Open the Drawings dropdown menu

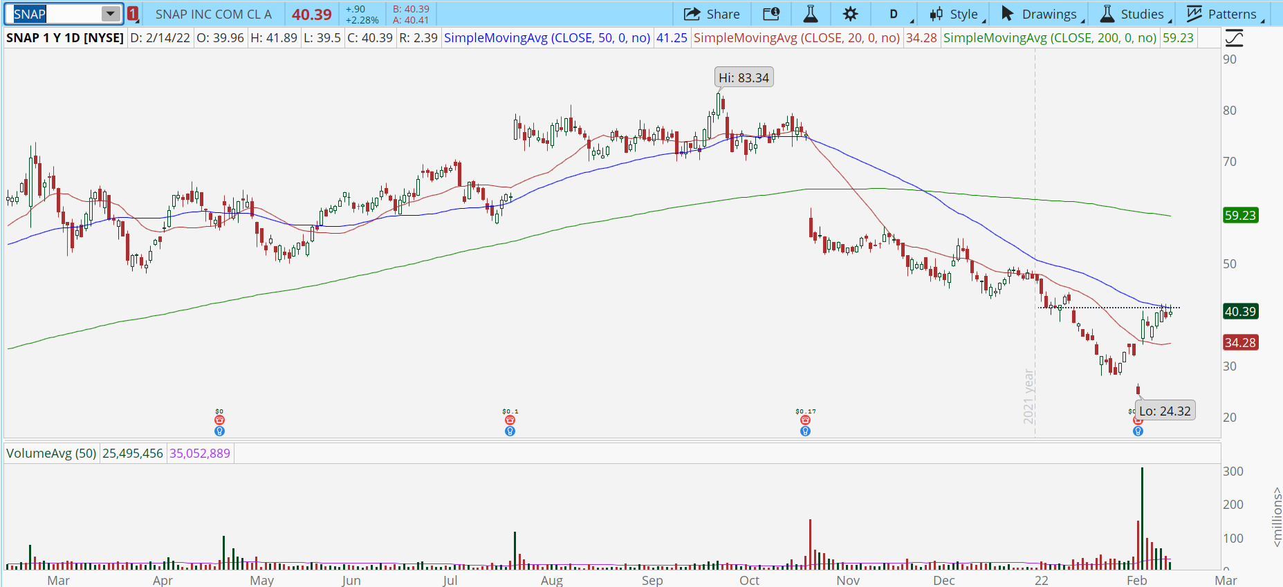(x=1042, y=14)
